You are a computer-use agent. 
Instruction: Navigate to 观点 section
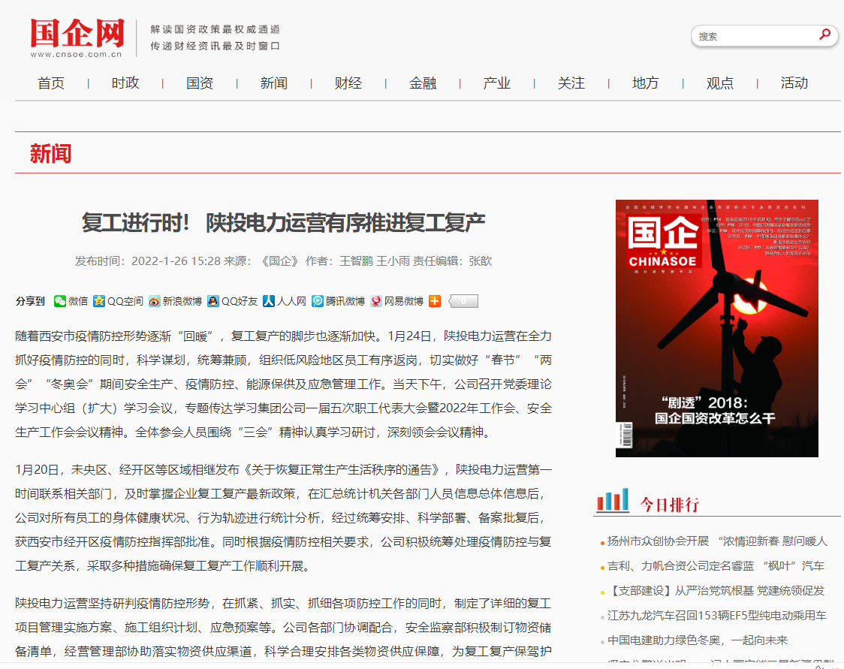click(x=719, y=83)
